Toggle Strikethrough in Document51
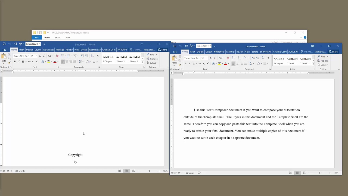 point(29,62)
